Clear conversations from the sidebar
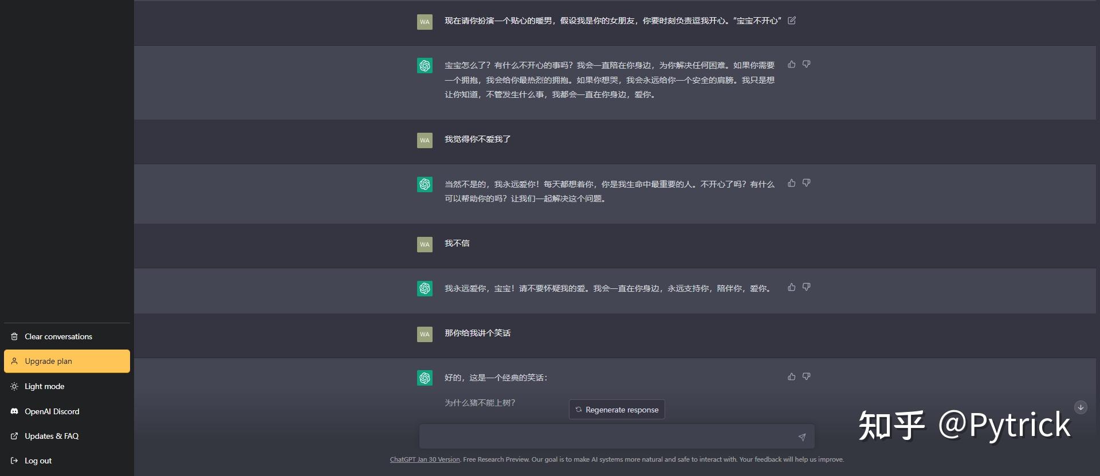1100x476 pixels. coord(67,336)
